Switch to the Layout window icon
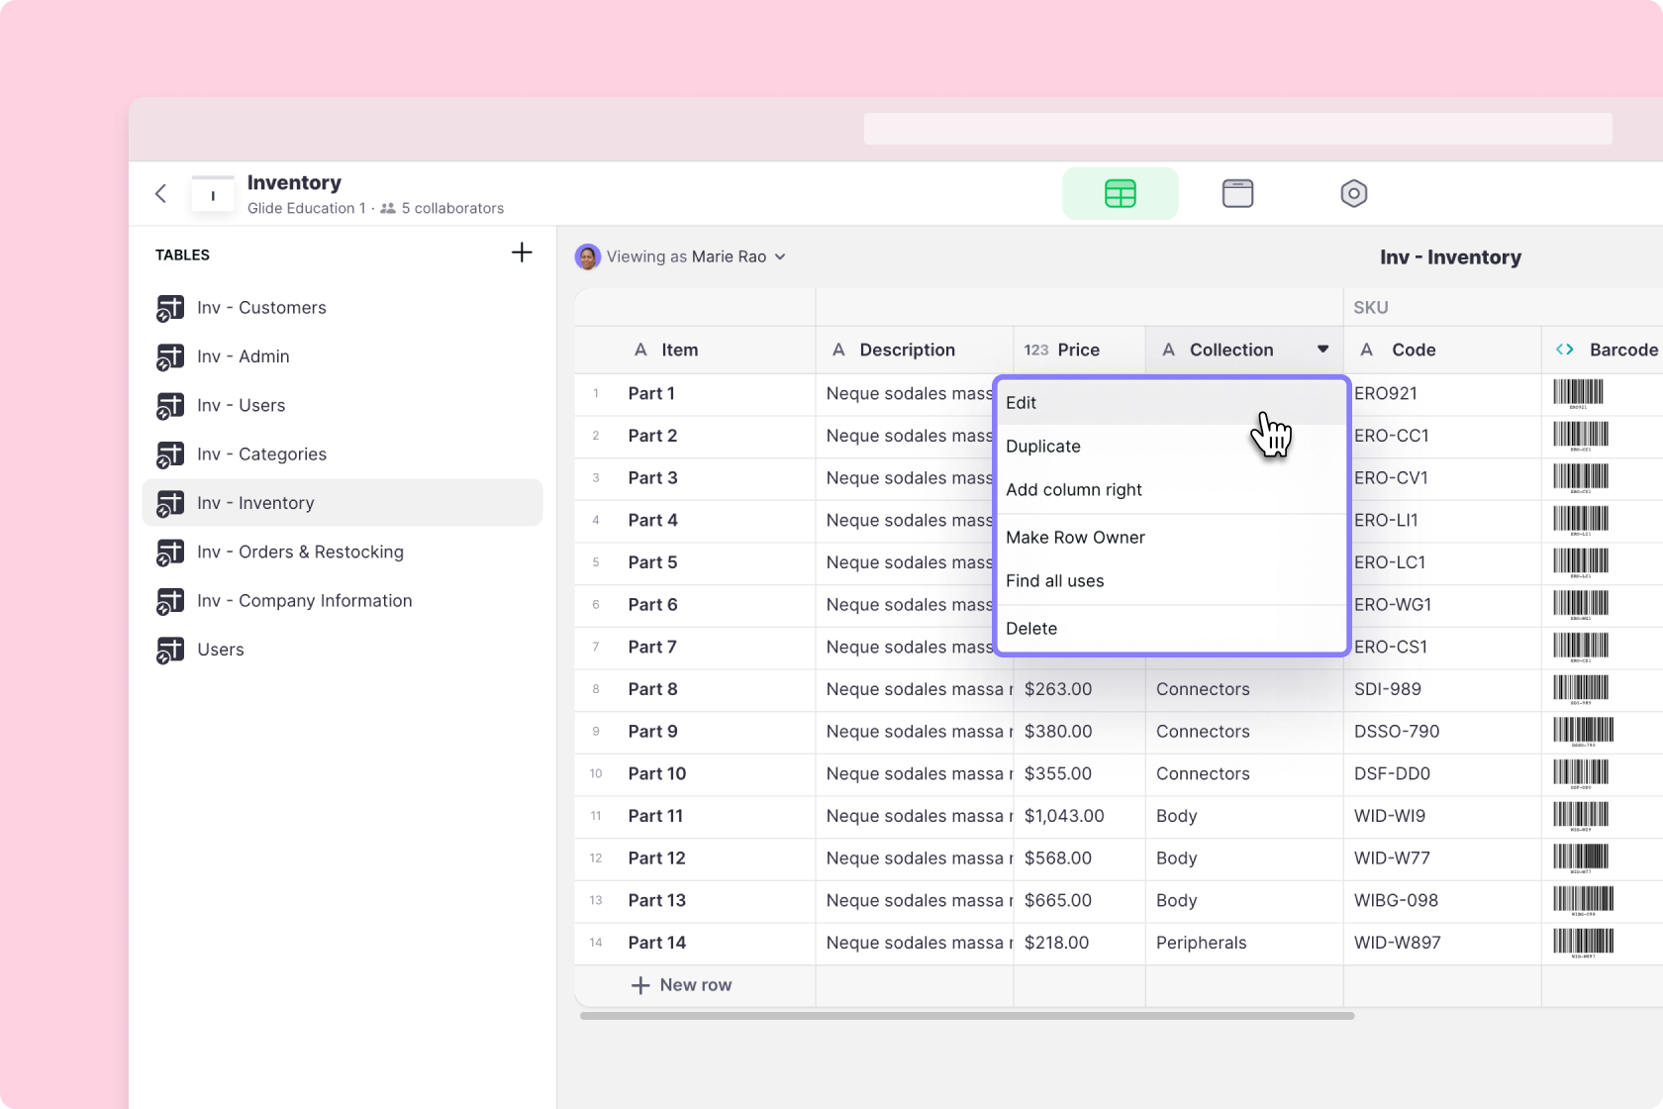 click(x=1237, y=194)
